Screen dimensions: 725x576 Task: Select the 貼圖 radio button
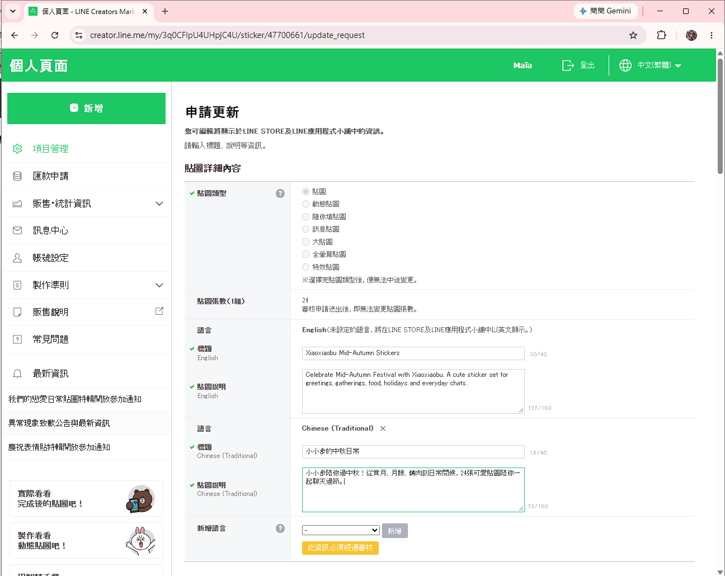click(305, 192)
